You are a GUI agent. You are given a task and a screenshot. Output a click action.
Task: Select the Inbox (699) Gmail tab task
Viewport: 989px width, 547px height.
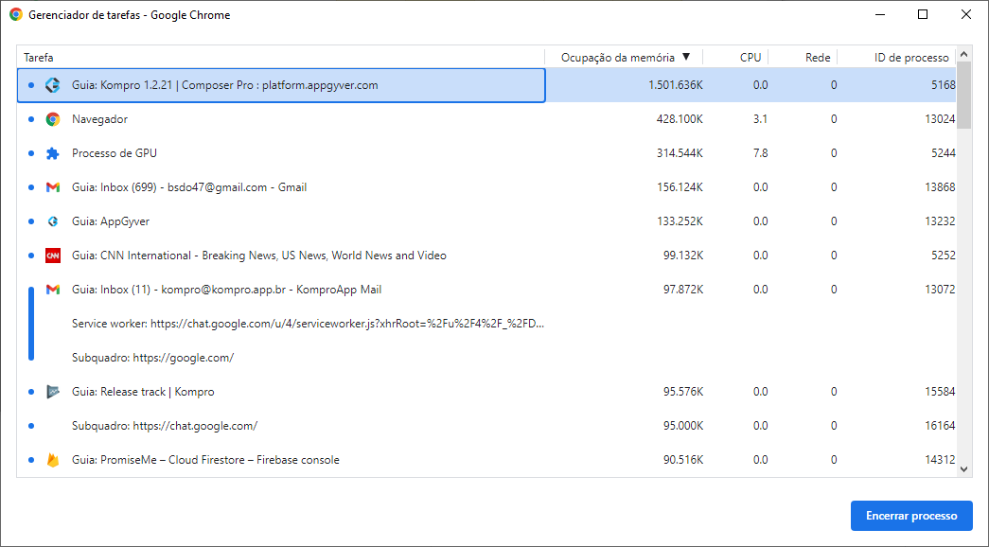coord(486,187)
